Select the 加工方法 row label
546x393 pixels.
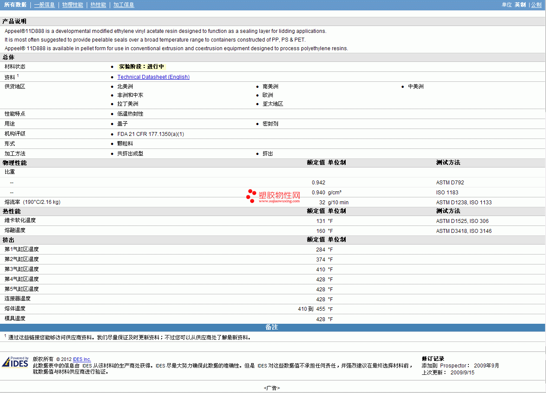point(15,154)
